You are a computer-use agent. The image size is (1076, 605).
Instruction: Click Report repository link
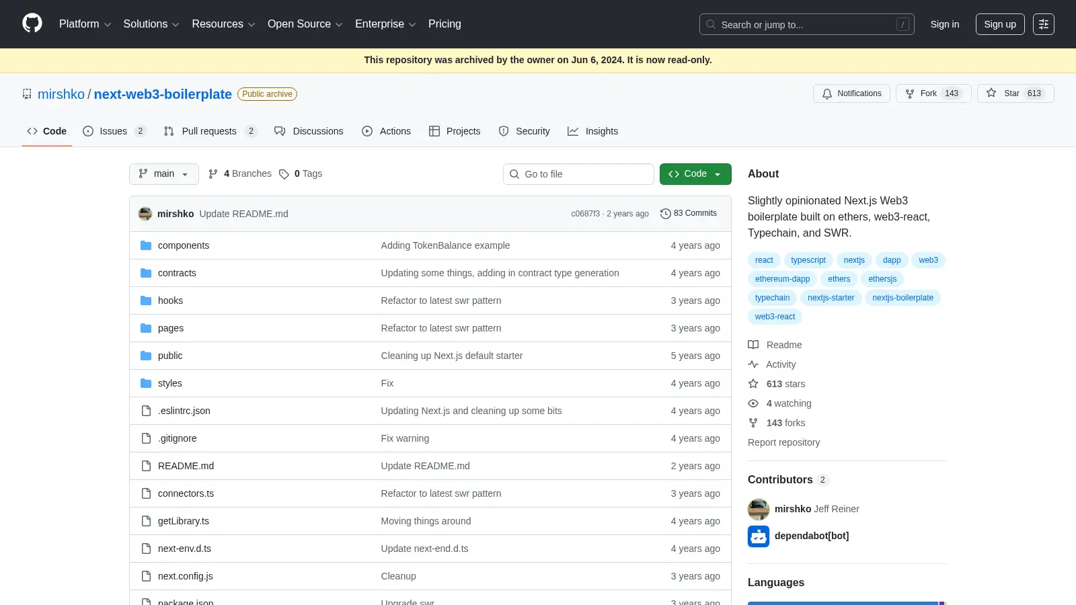tap(783, 442)
